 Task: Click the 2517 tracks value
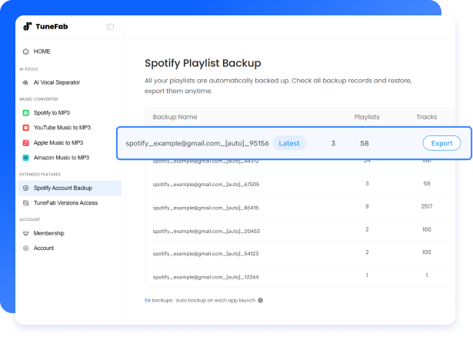pos(427,206)
